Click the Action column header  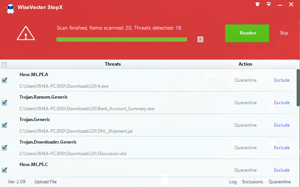point(245,64)
